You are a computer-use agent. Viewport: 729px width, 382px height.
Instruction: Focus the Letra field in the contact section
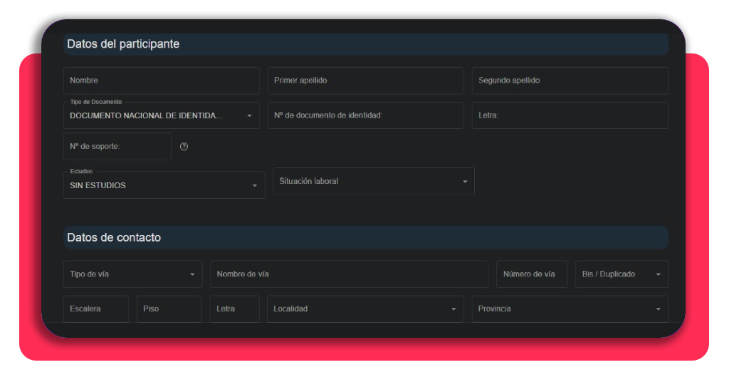point(234,309)
